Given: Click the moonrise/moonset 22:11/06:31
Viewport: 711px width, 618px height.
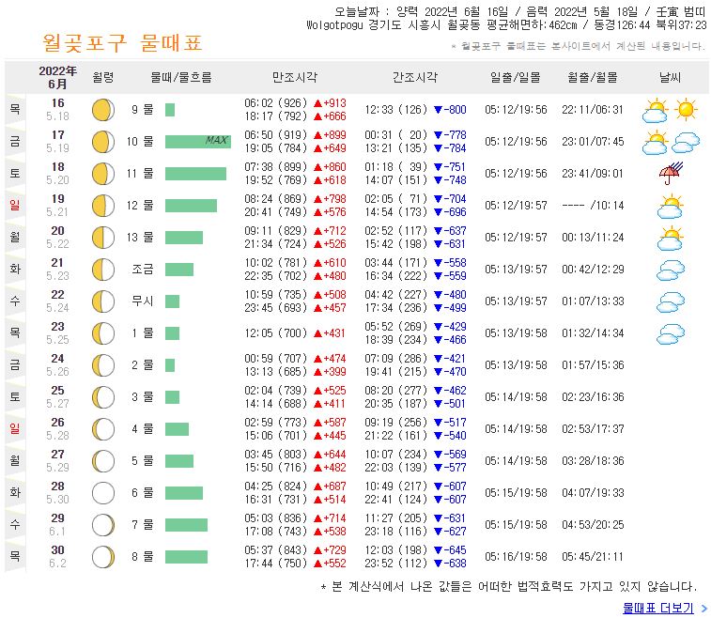Looking at the screenshot, I should tap(593, 109).
